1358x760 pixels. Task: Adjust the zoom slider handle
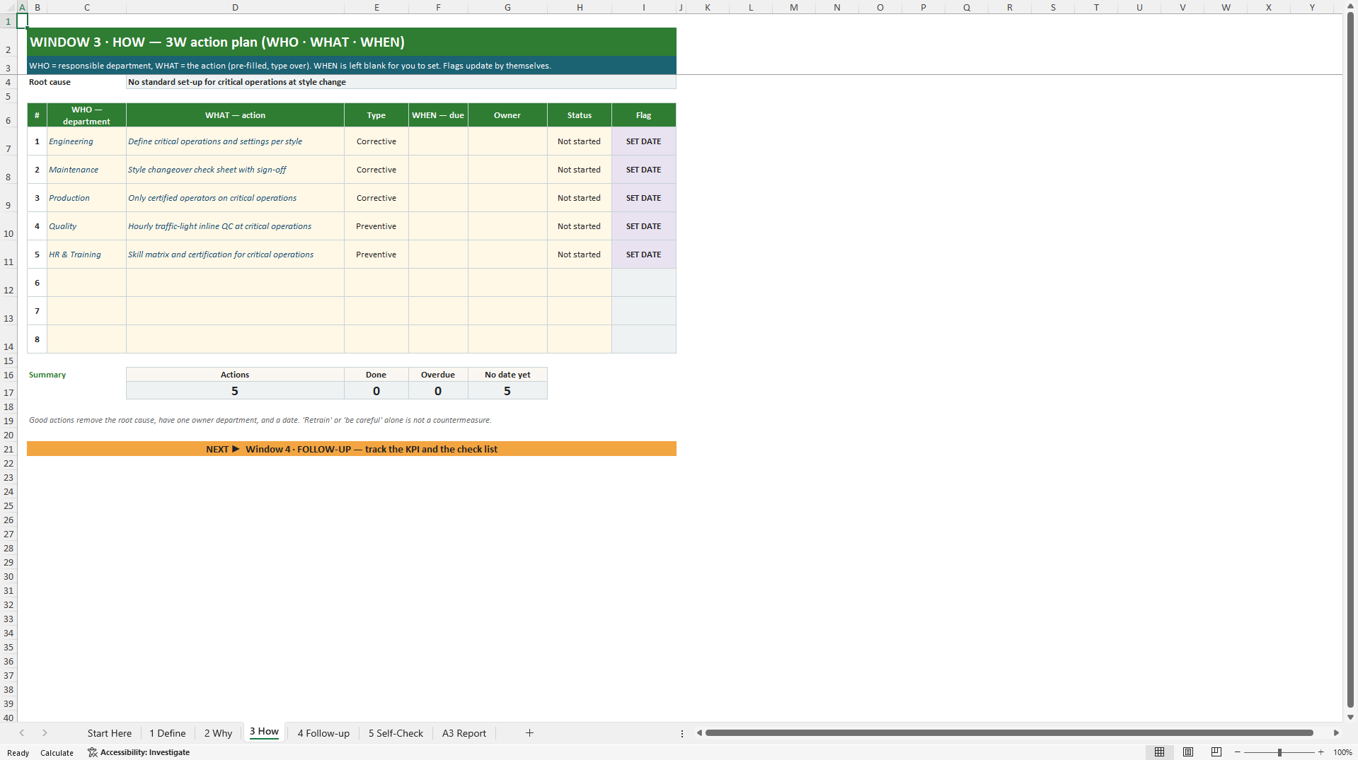1279,752
